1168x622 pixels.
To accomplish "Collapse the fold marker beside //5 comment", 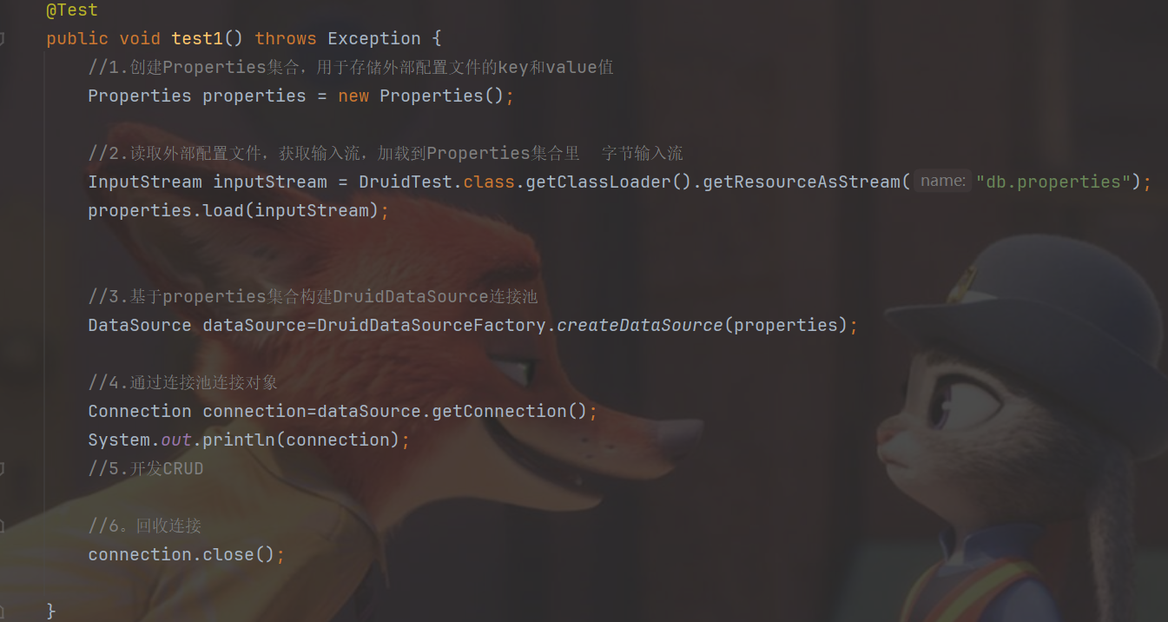I will click(x=3, y=468).
